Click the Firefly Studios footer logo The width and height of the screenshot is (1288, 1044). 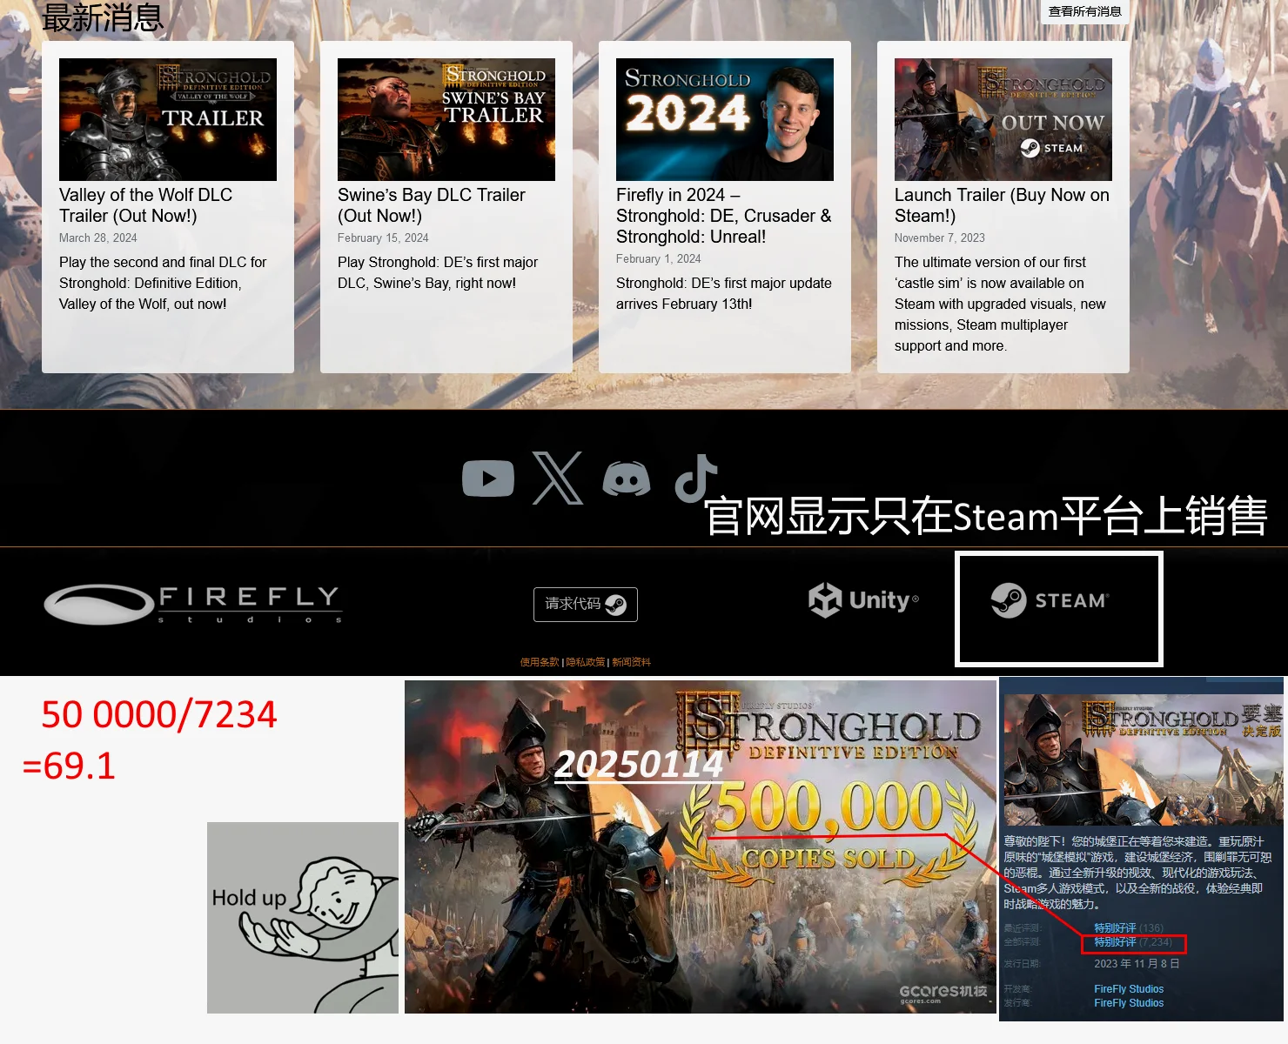(192, 604)
